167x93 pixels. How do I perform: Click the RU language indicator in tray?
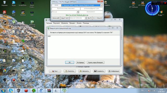tap(142, 90)
